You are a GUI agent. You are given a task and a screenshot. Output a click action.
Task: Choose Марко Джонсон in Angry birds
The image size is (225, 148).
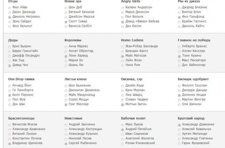[122, 12]
